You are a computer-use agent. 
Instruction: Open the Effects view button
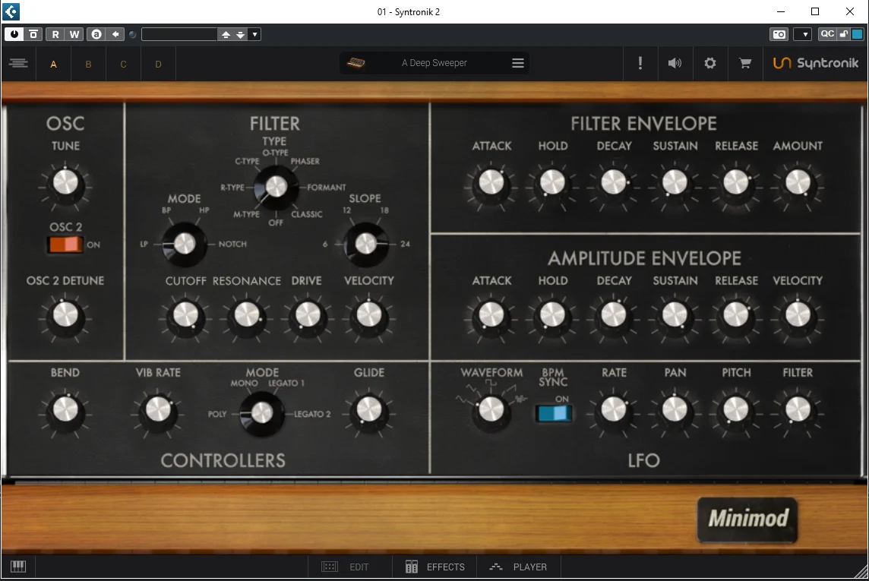click(x=435, y=567)
